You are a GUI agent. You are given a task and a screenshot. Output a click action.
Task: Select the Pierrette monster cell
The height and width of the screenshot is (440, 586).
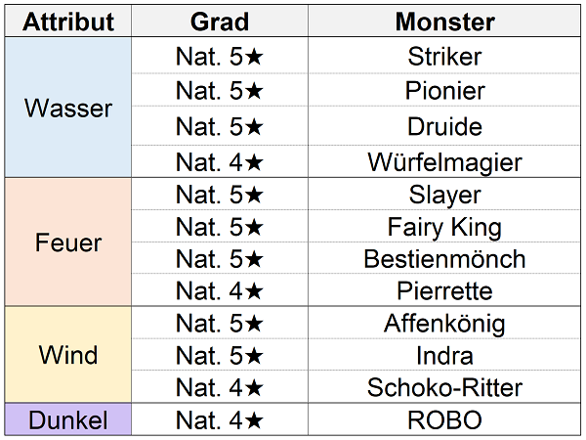(444, 291)
